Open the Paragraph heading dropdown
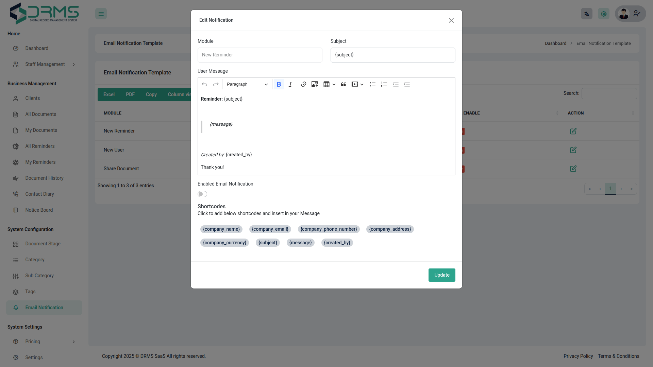 click(x=247, y=84)
